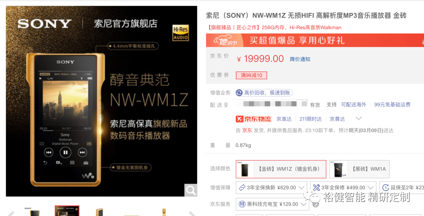Select the 【金砖】WM1Z gold color option

pyautogui.click(x=281, y=169)
